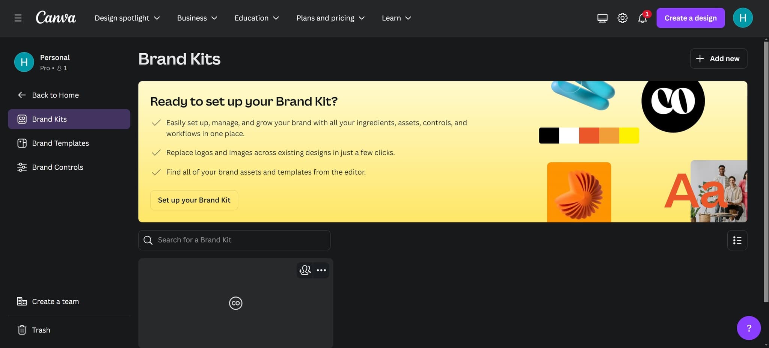Share the brand kit via the add-people icon
769x348 pixels.
[x=304, y=270]
